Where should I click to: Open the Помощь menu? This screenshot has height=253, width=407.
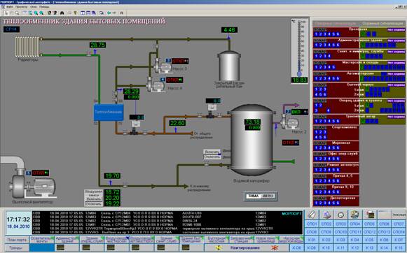[x=44, y=7]
